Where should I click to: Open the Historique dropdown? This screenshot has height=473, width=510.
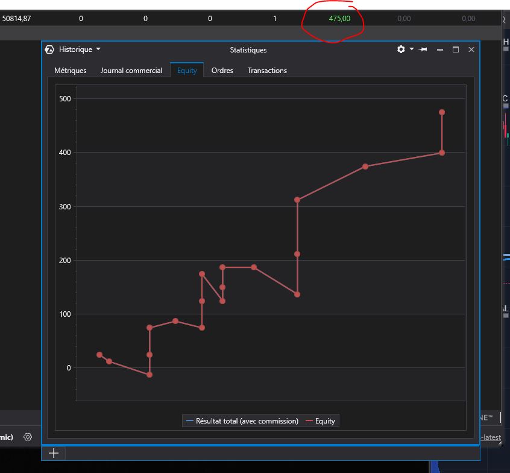(80, 49)
